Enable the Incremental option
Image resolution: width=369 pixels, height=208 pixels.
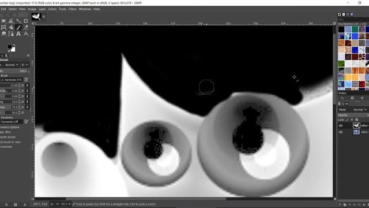tap(6, 147)
